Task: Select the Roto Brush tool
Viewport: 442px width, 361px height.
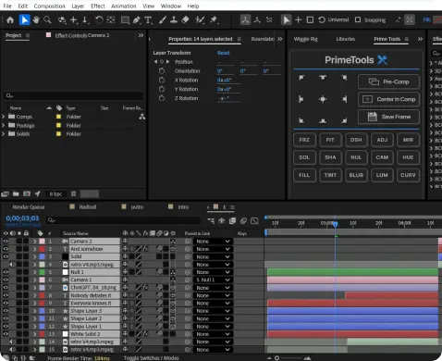Action: click(200, 20)
